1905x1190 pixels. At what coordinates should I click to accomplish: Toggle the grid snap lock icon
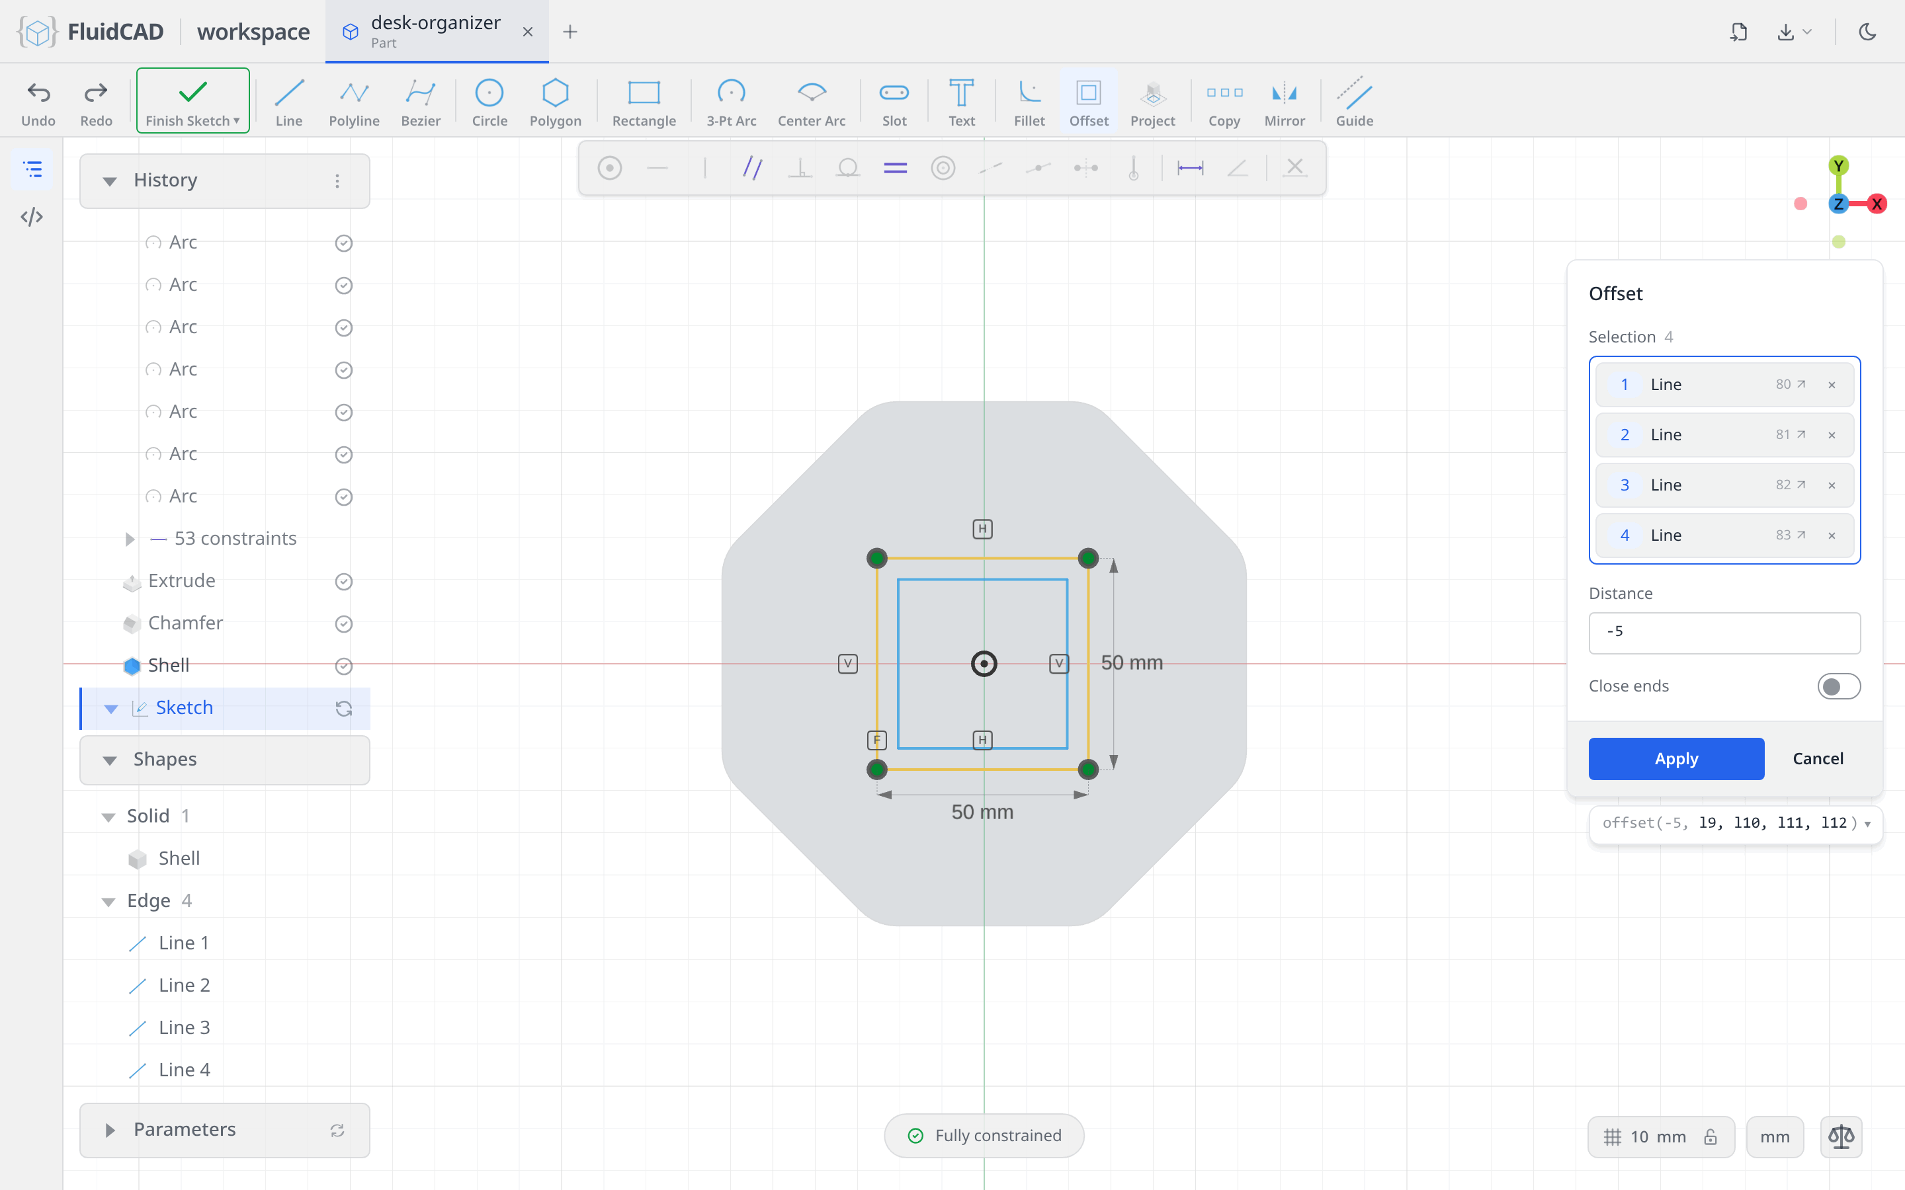pyautogui.click(x=1710, y=1136)
